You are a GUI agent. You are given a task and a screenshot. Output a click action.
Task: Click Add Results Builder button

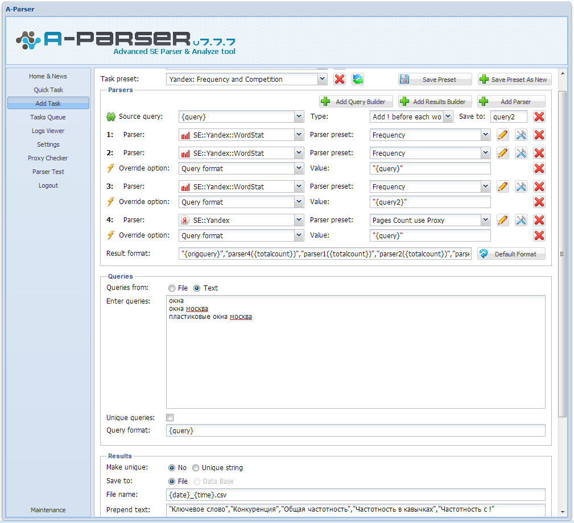coord(435,102)
